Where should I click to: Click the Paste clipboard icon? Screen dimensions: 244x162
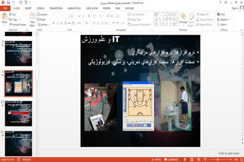[x=4, y=17]
